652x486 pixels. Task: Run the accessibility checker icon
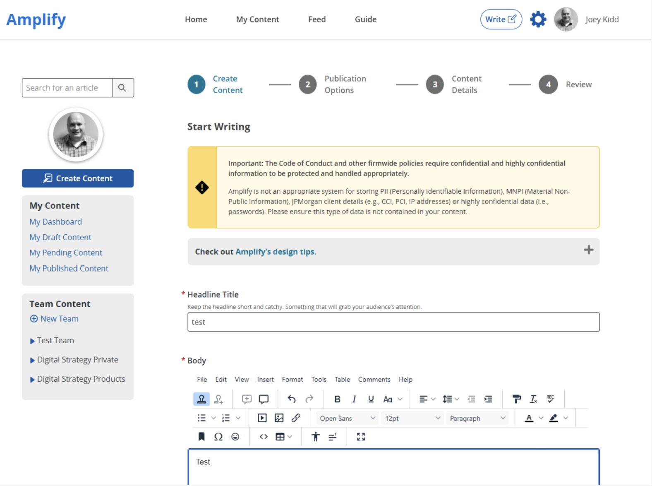pyautogui.click(x=315, y=437)
